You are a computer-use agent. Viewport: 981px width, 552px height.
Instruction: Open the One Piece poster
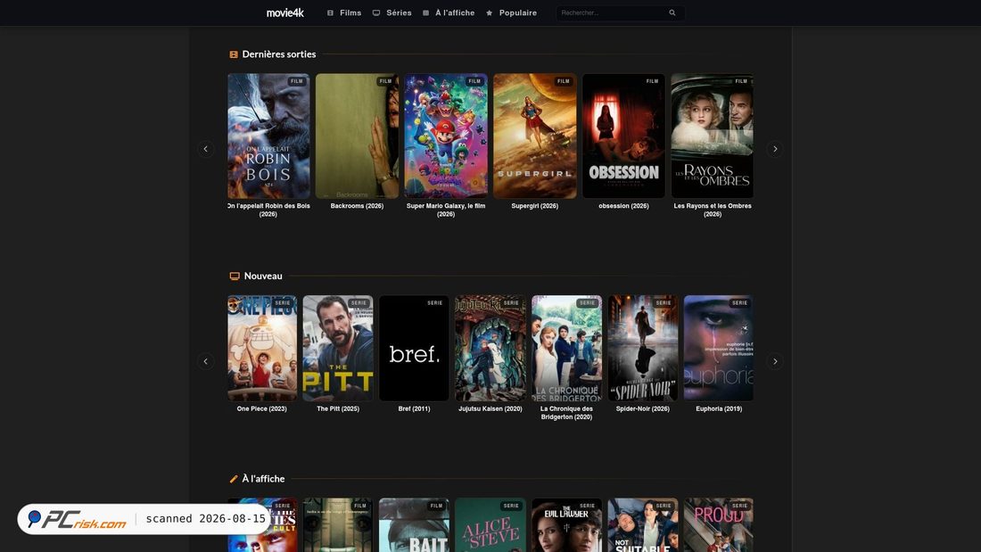tap(262, 348)
